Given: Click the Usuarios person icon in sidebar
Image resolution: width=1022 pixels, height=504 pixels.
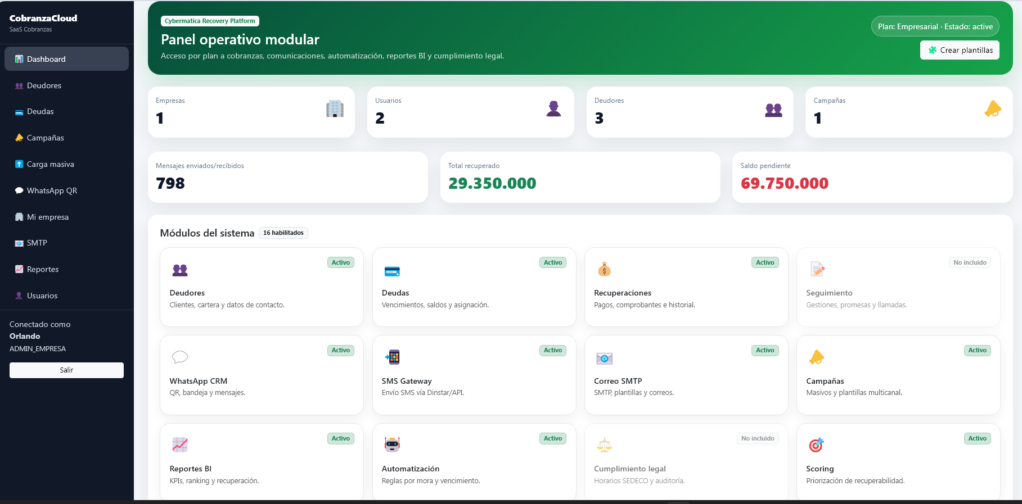Looking at the screenshot, I should 19,296.
